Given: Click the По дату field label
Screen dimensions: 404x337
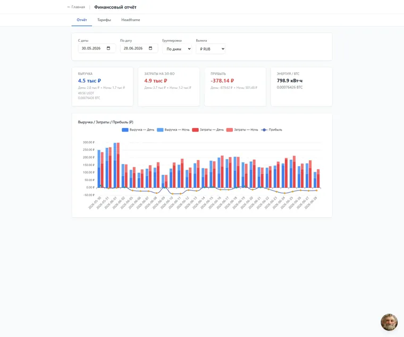Looking at the screenshot, I should [x=126, y=40].
